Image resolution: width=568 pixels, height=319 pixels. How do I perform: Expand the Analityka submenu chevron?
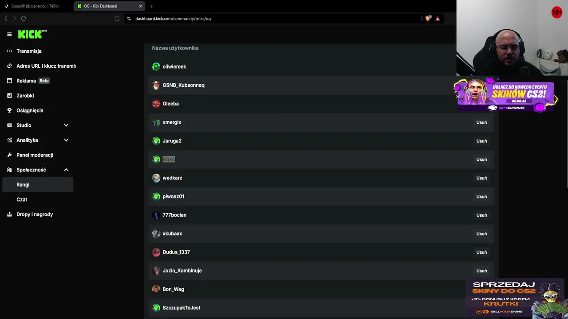click(x=66, y=140)
